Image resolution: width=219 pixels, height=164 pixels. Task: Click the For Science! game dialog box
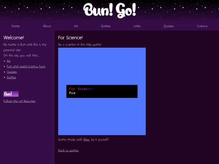pyautogui.click(x=102, y=92)
